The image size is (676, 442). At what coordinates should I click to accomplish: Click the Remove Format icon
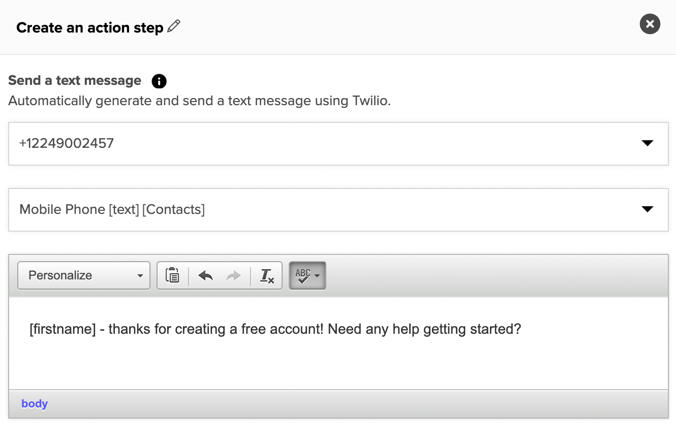267,275
